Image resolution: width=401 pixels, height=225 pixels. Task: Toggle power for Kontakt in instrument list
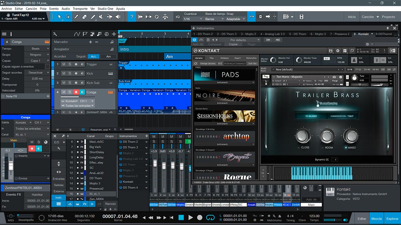(x=121, y=182)
